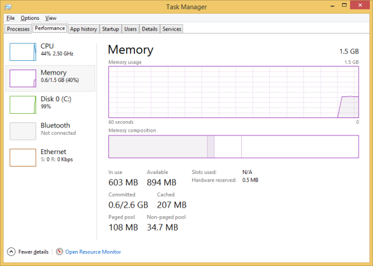Click the Memory usage graph
Image resolution: width=373 pixels, height=266 pixels.
(x=233, y=92)
